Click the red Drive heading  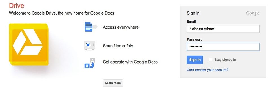(17, 6)
